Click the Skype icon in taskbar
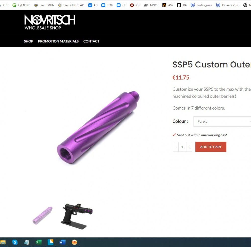Image resolution: width=251 pixels, height=247 pixels. 15,242
